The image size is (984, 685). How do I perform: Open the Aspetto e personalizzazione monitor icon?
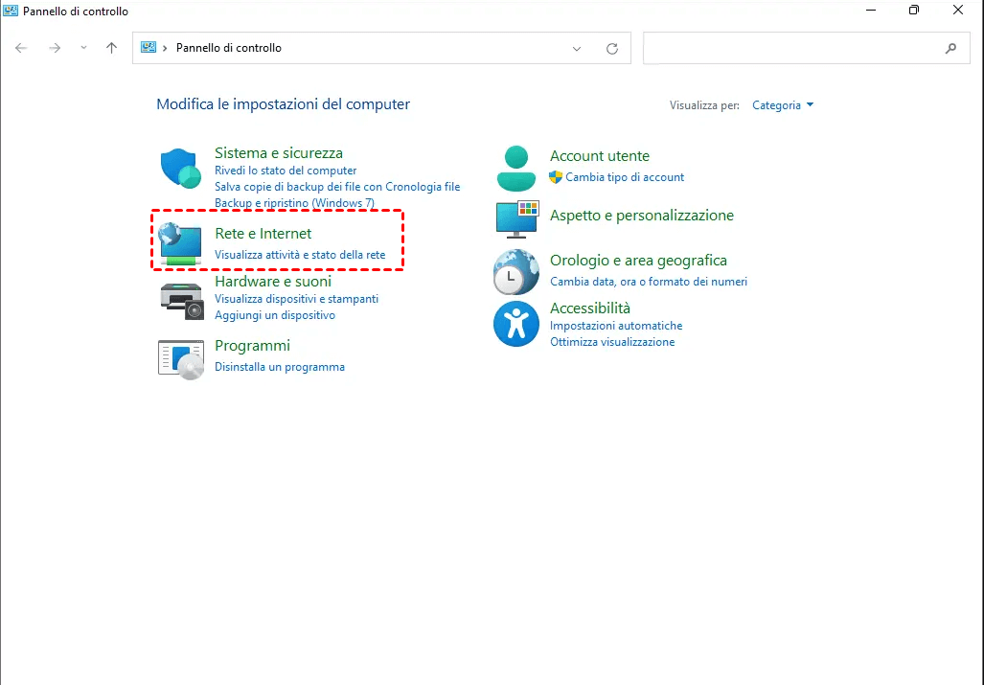[517, 219]
